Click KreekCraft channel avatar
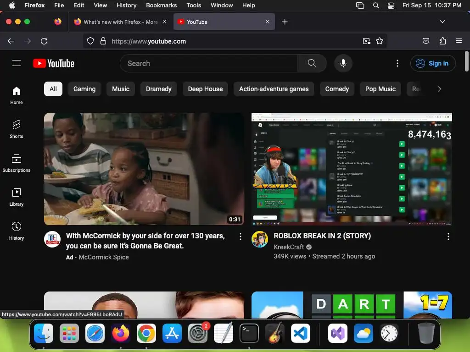Screen dimensions: 470x352 tap(260, 239)
